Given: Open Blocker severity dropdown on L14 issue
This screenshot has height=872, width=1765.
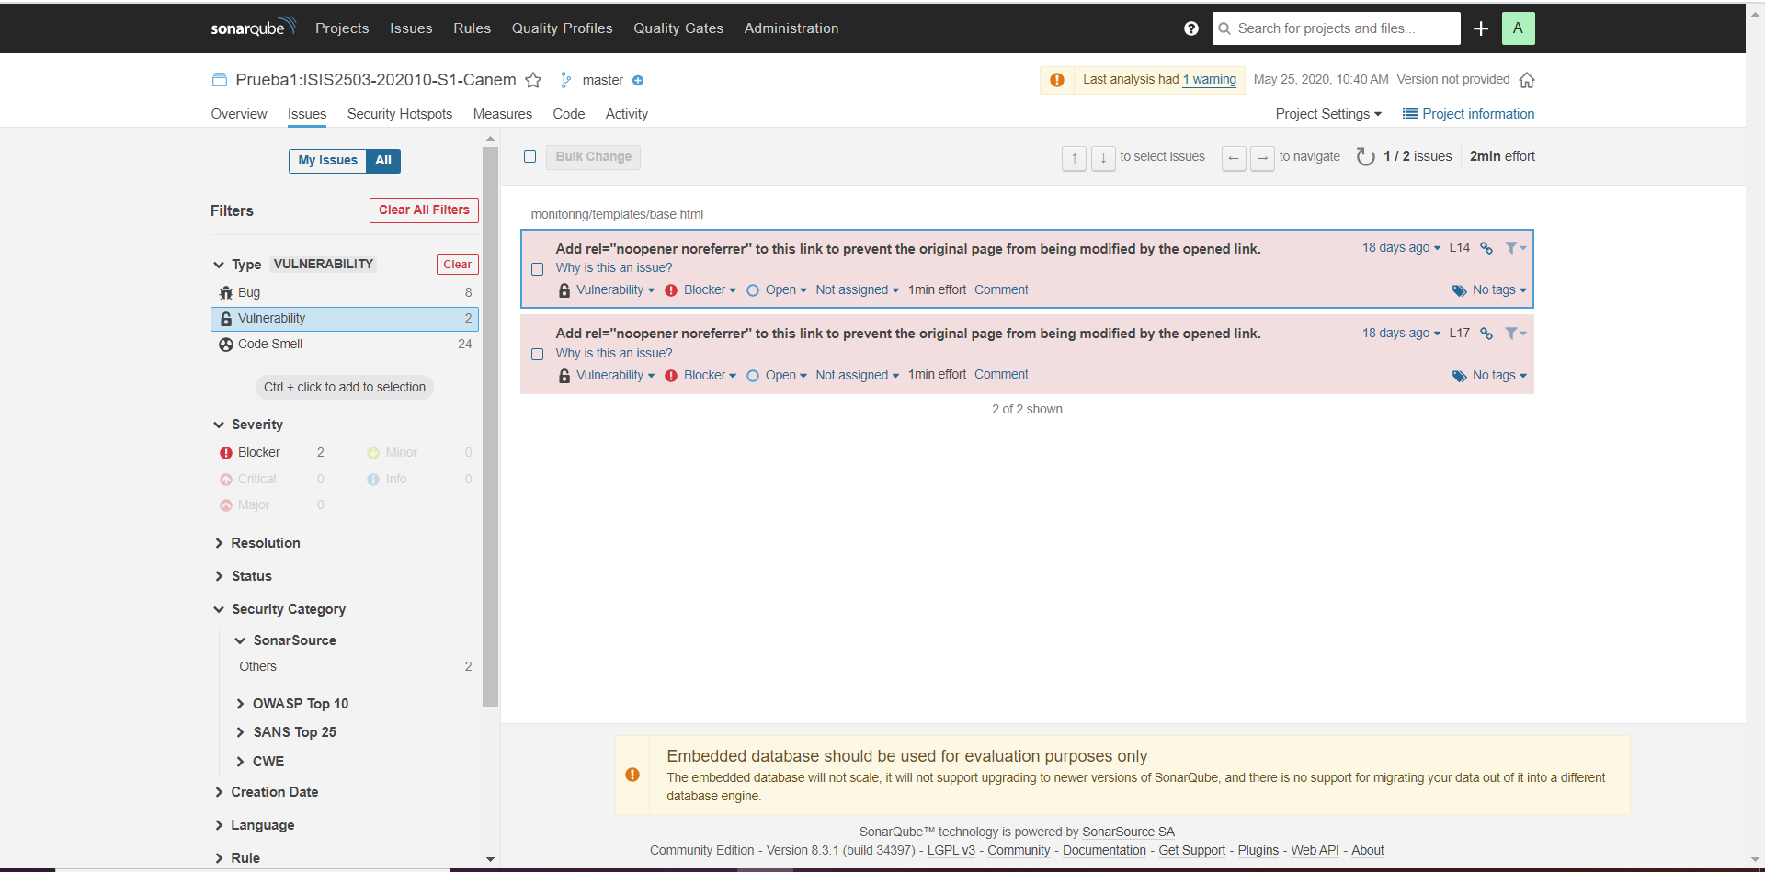Looking at the screenshot, I should (710, 290).
